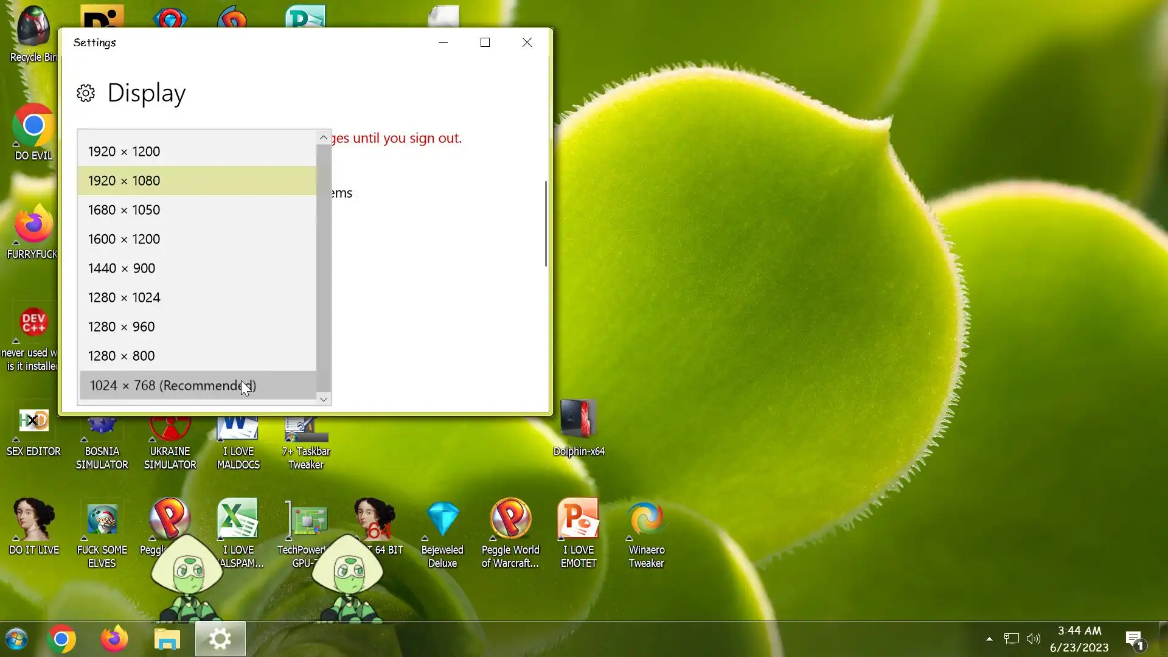The height and width of the screenshot is (657, 1168).
Task: Click the Firefox icon in the taskbar
Action: [x=114, y=639]
